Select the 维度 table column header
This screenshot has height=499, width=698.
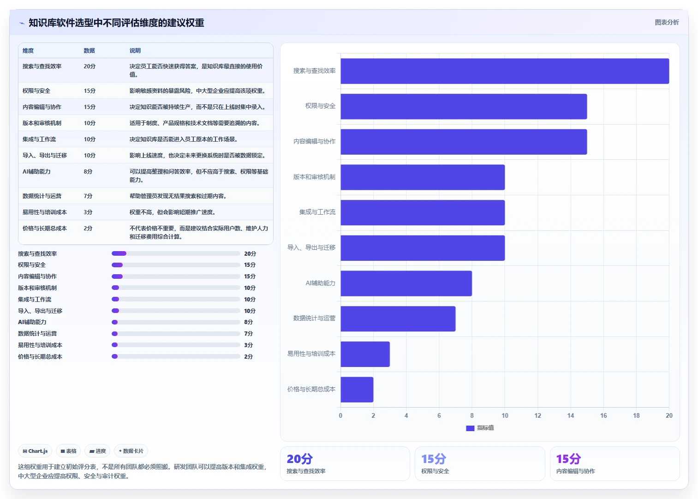coord(28,51)
